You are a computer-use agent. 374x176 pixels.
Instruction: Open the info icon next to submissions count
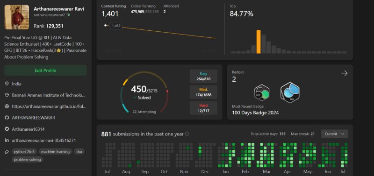pos(187,134)
